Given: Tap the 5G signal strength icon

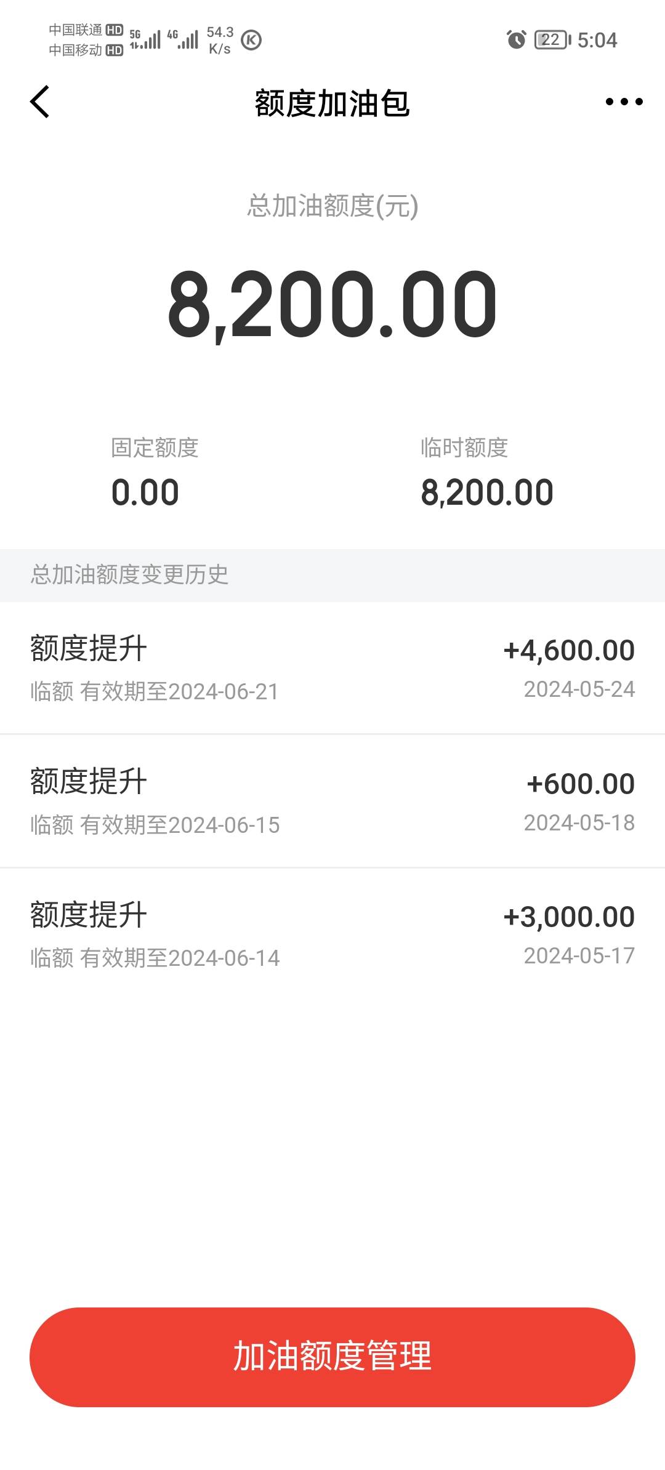Looking at the screenshot, I should [x=145, y=39].
